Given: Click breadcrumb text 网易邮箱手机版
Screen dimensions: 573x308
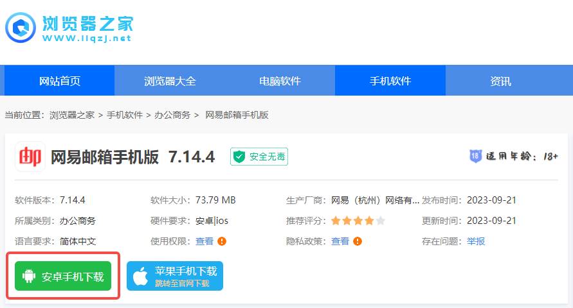Looking at the screenshot, I should [237, 116].
